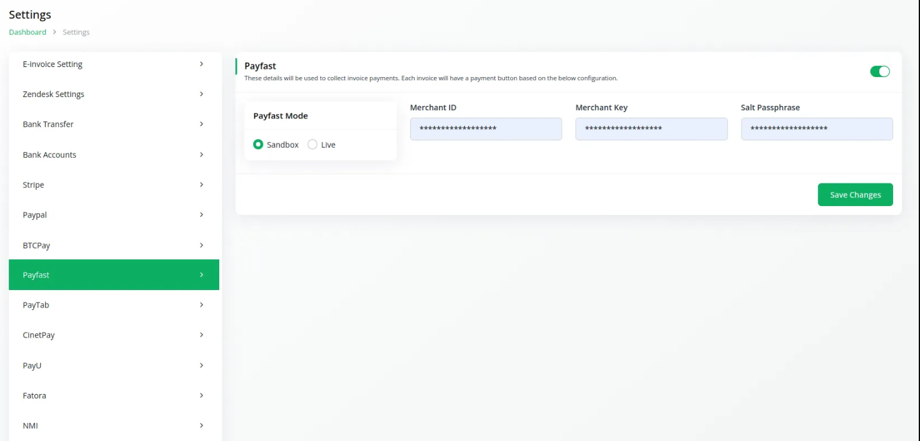Click chevron arrow beside Bank Accounts
This screenshot has height=441, width=920.
[x=202, y=155]
